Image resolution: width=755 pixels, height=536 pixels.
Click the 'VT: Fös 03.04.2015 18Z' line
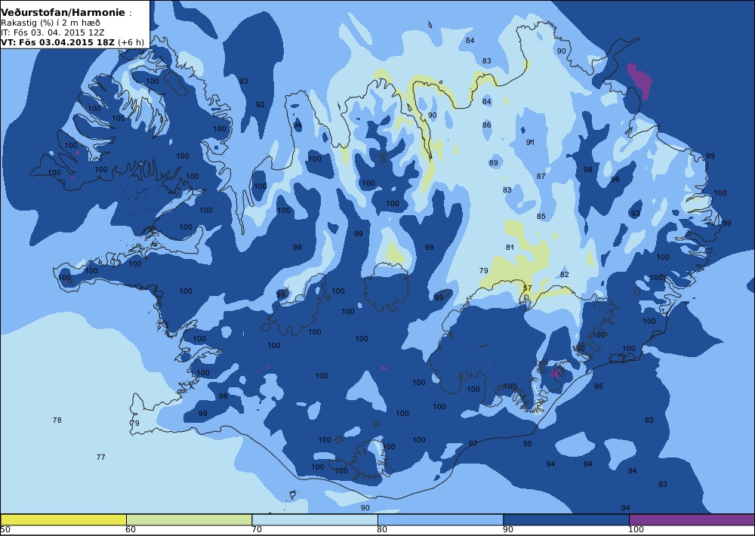pos(72,42)
